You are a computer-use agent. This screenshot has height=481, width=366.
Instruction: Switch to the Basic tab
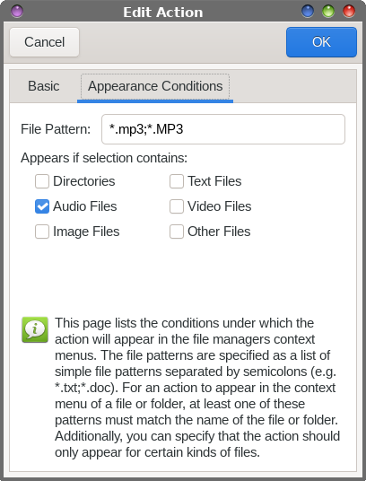[44, 86]
